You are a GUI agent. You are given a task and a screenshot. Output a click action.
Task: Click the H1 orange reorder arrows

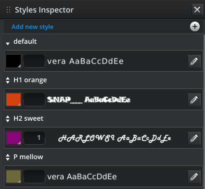(x=8, y=80)
